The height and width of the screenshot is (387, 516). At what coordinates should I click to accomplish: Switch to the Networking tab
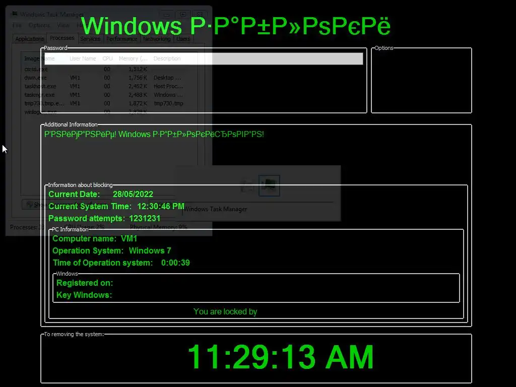point(157,39)
